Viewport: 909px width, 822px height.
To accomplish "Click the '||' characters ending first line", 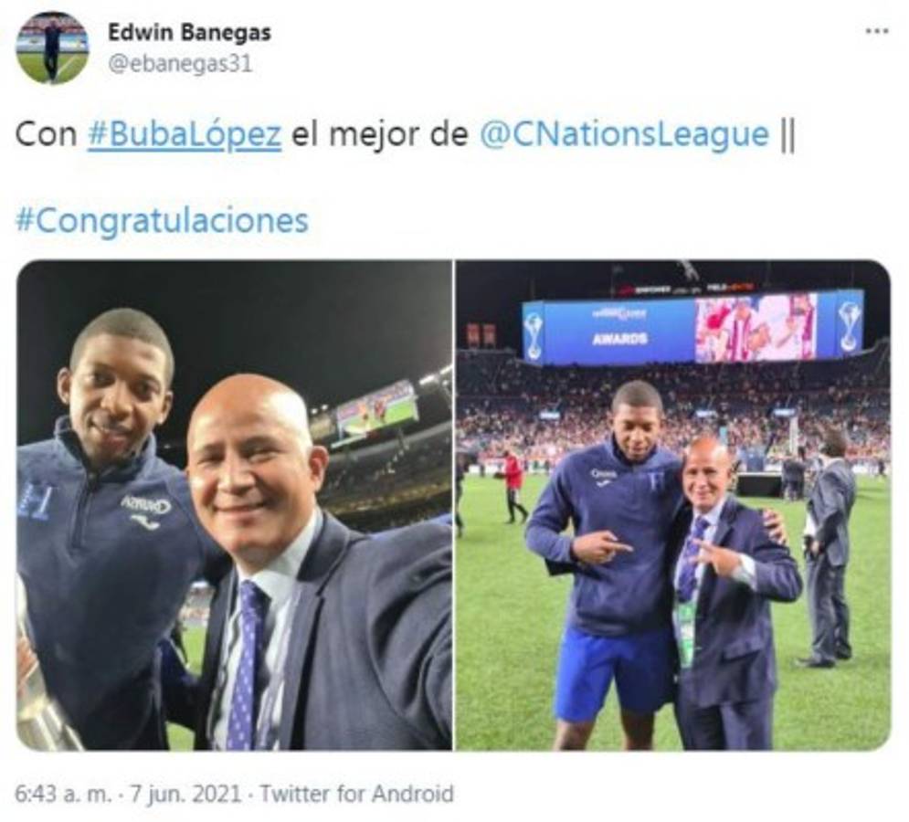I will click(787, 135).
